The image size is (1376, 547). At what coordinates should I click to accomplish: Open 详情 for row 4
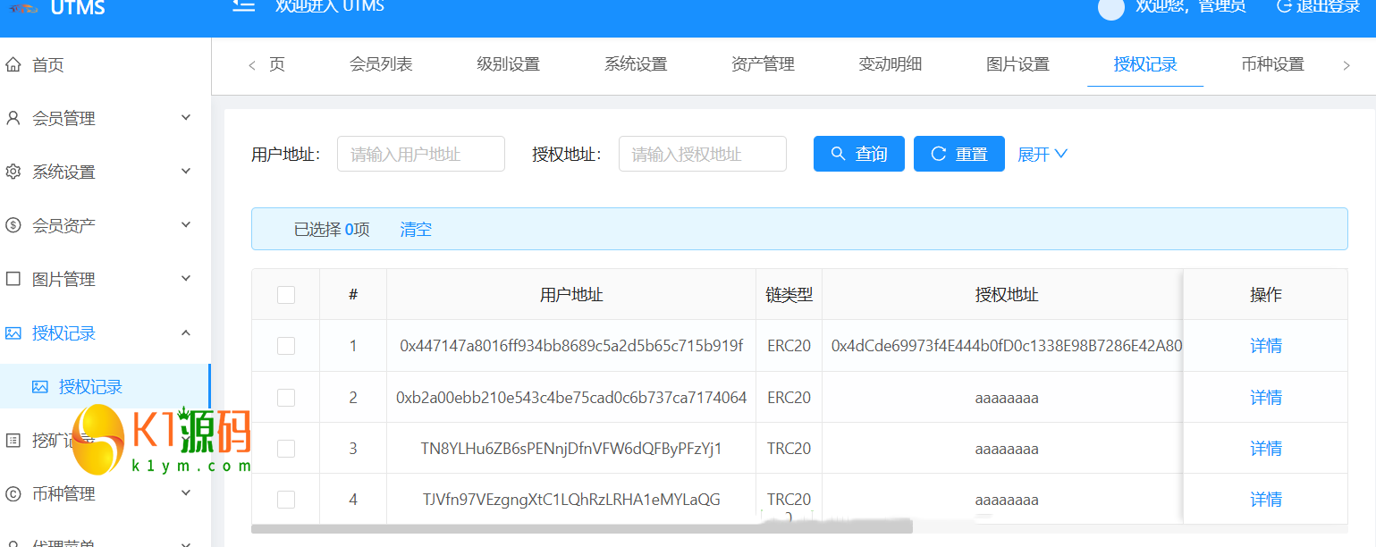[1266, 500]
